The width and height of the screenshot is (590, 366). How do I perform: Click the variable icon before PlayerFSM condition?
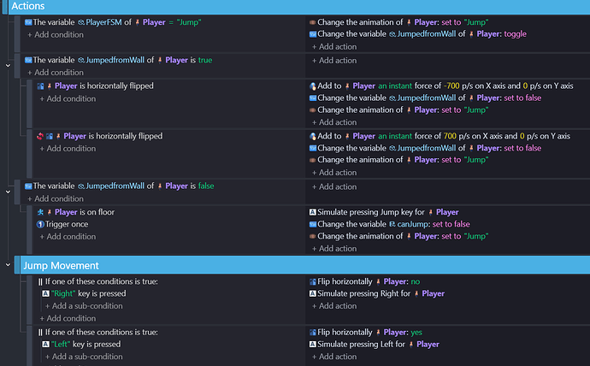point(28,22)
